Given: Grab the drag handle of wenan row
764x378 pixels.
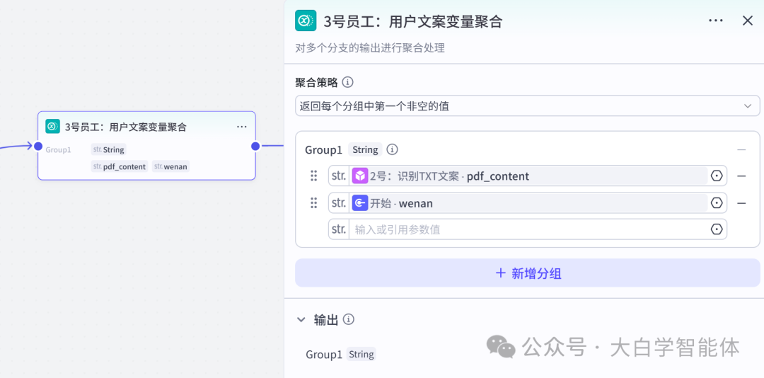Looking at the screenshot, I should point(314,203).
